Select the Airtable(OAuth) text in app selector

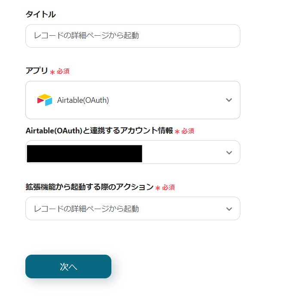(x=83, y=100)
